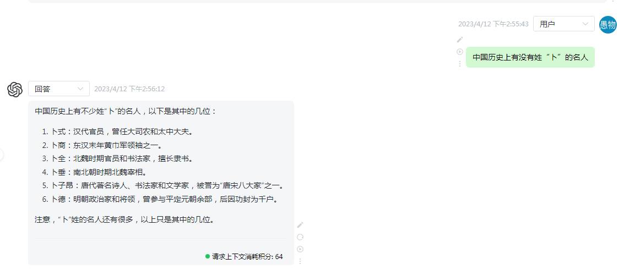
Task: Click collapse handle at left edge
Action: tap(1, 155)
